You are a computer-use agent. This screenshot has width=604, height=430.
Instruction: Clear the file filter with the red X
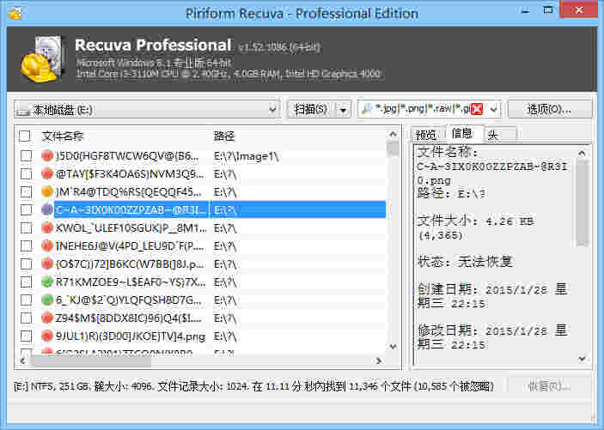point(477,110)
